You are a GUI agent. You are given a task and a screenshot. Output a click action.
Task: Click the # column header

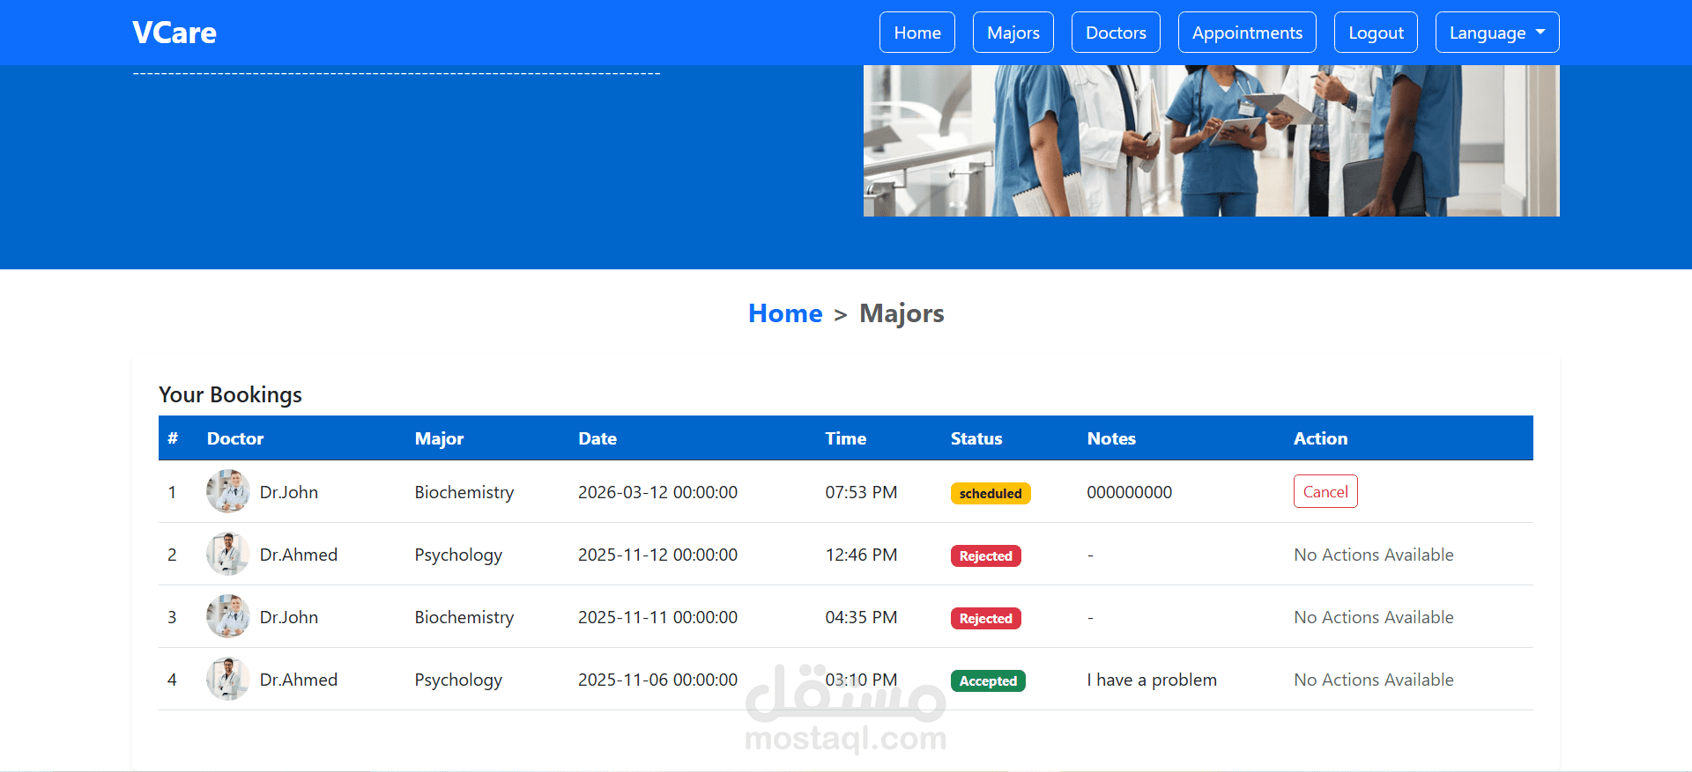[173, 438]
